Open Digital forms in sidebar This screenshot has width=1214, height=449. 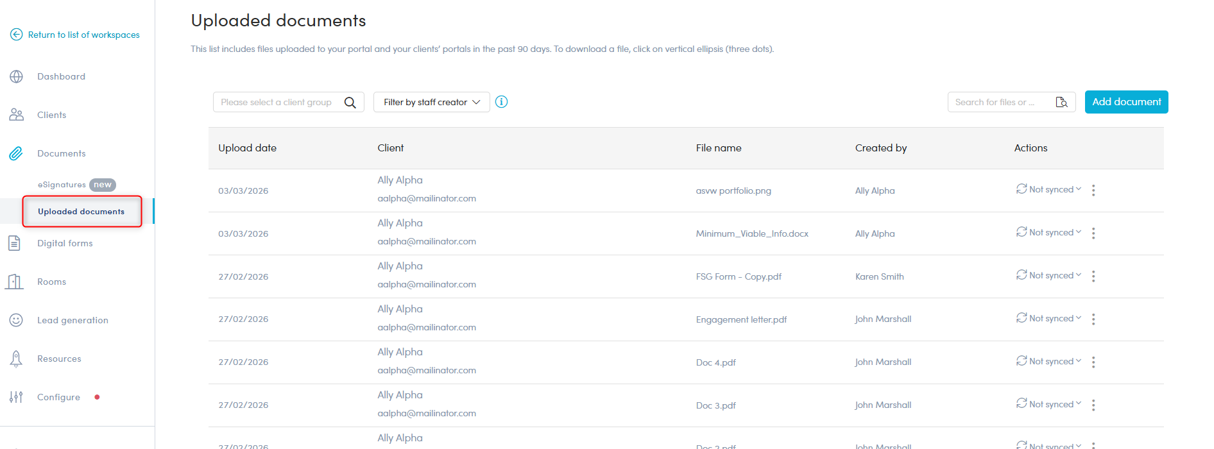(x=65, y=243)
